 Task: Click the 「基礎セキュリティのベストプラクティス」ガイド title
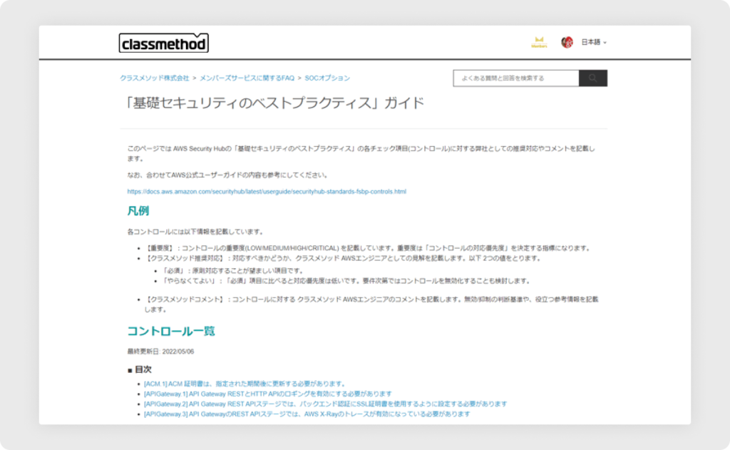point(274,103)
